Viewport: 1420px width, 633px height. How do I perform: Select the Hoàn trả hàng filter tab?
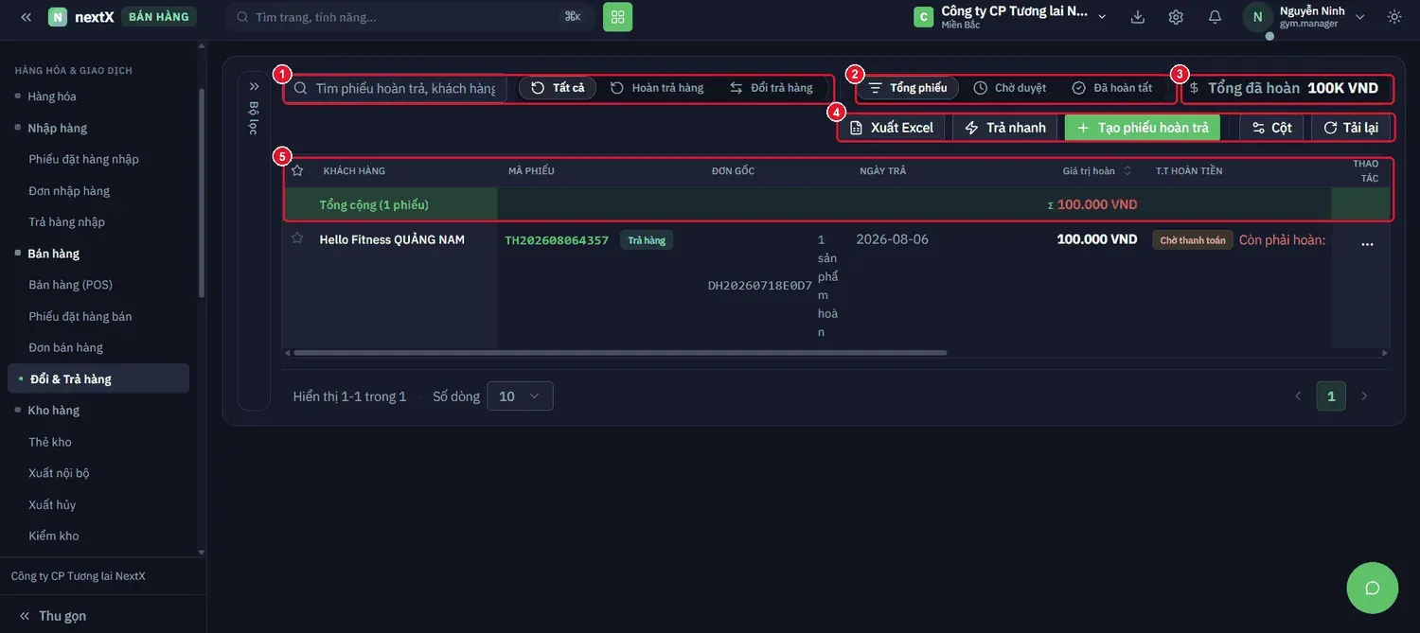pos(657,88)
